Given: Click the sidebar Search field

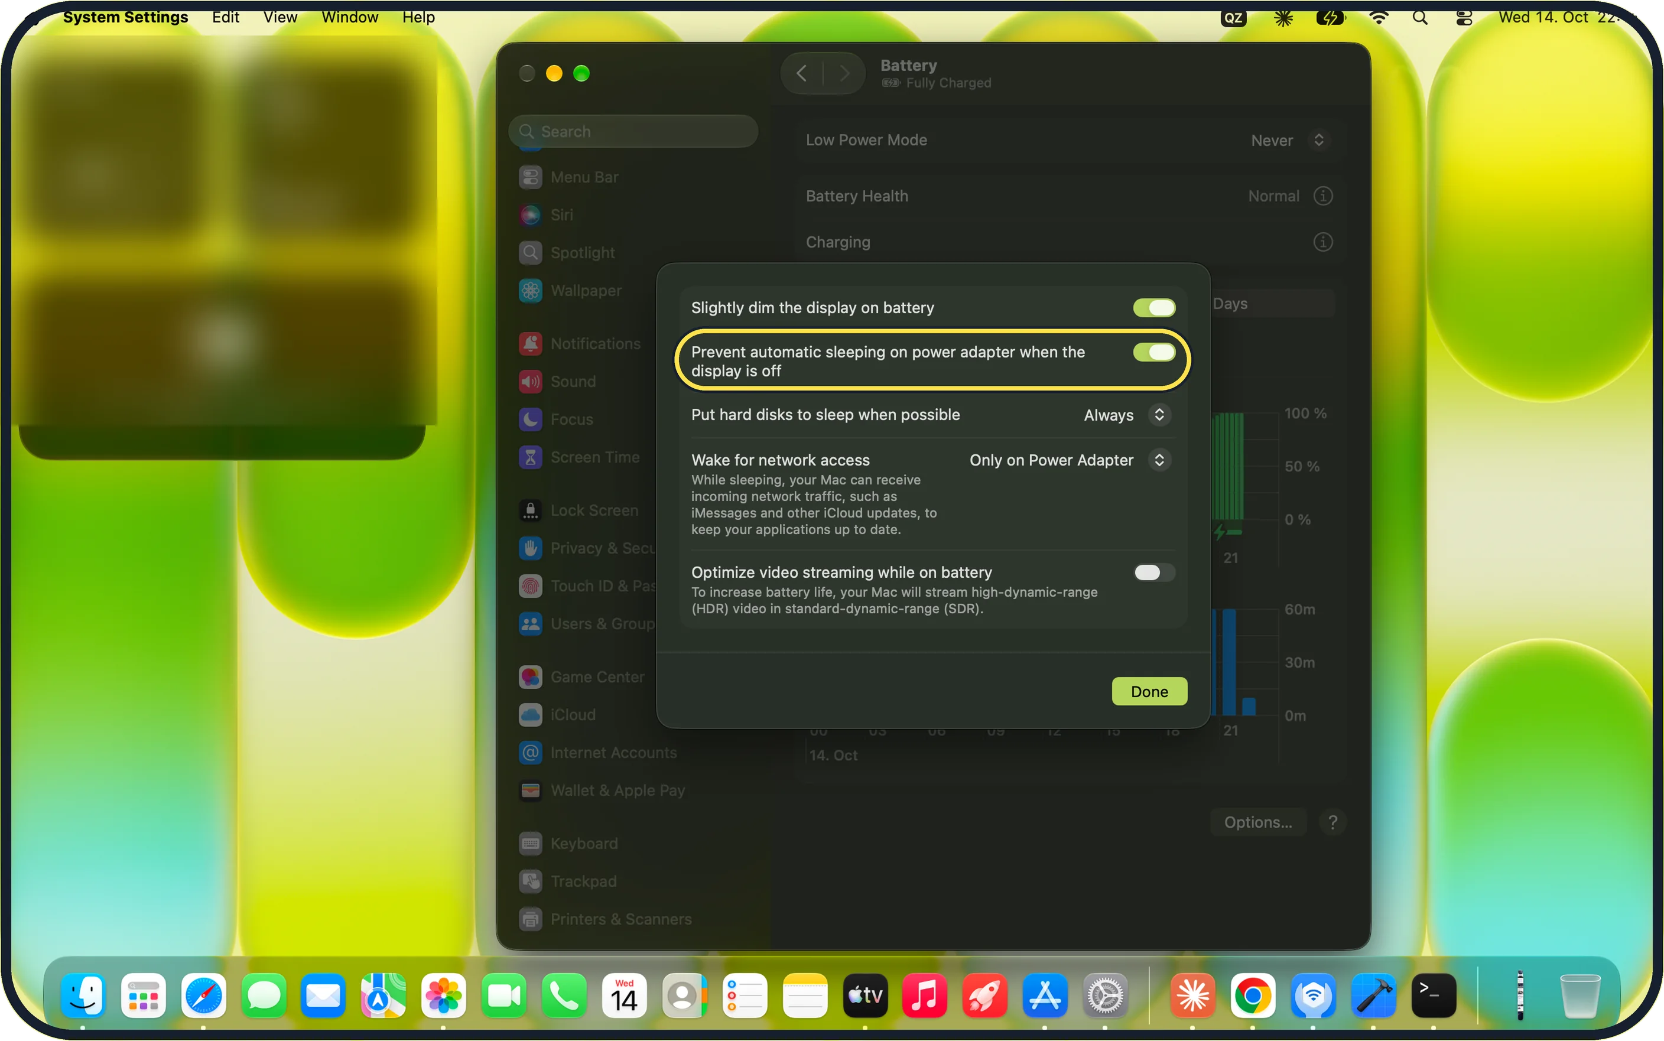Looking at the screenshot, I should tap(633, 132).
